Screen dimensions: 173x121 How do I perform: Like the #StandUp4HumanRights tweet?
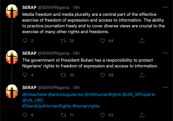tap(102, 115)
